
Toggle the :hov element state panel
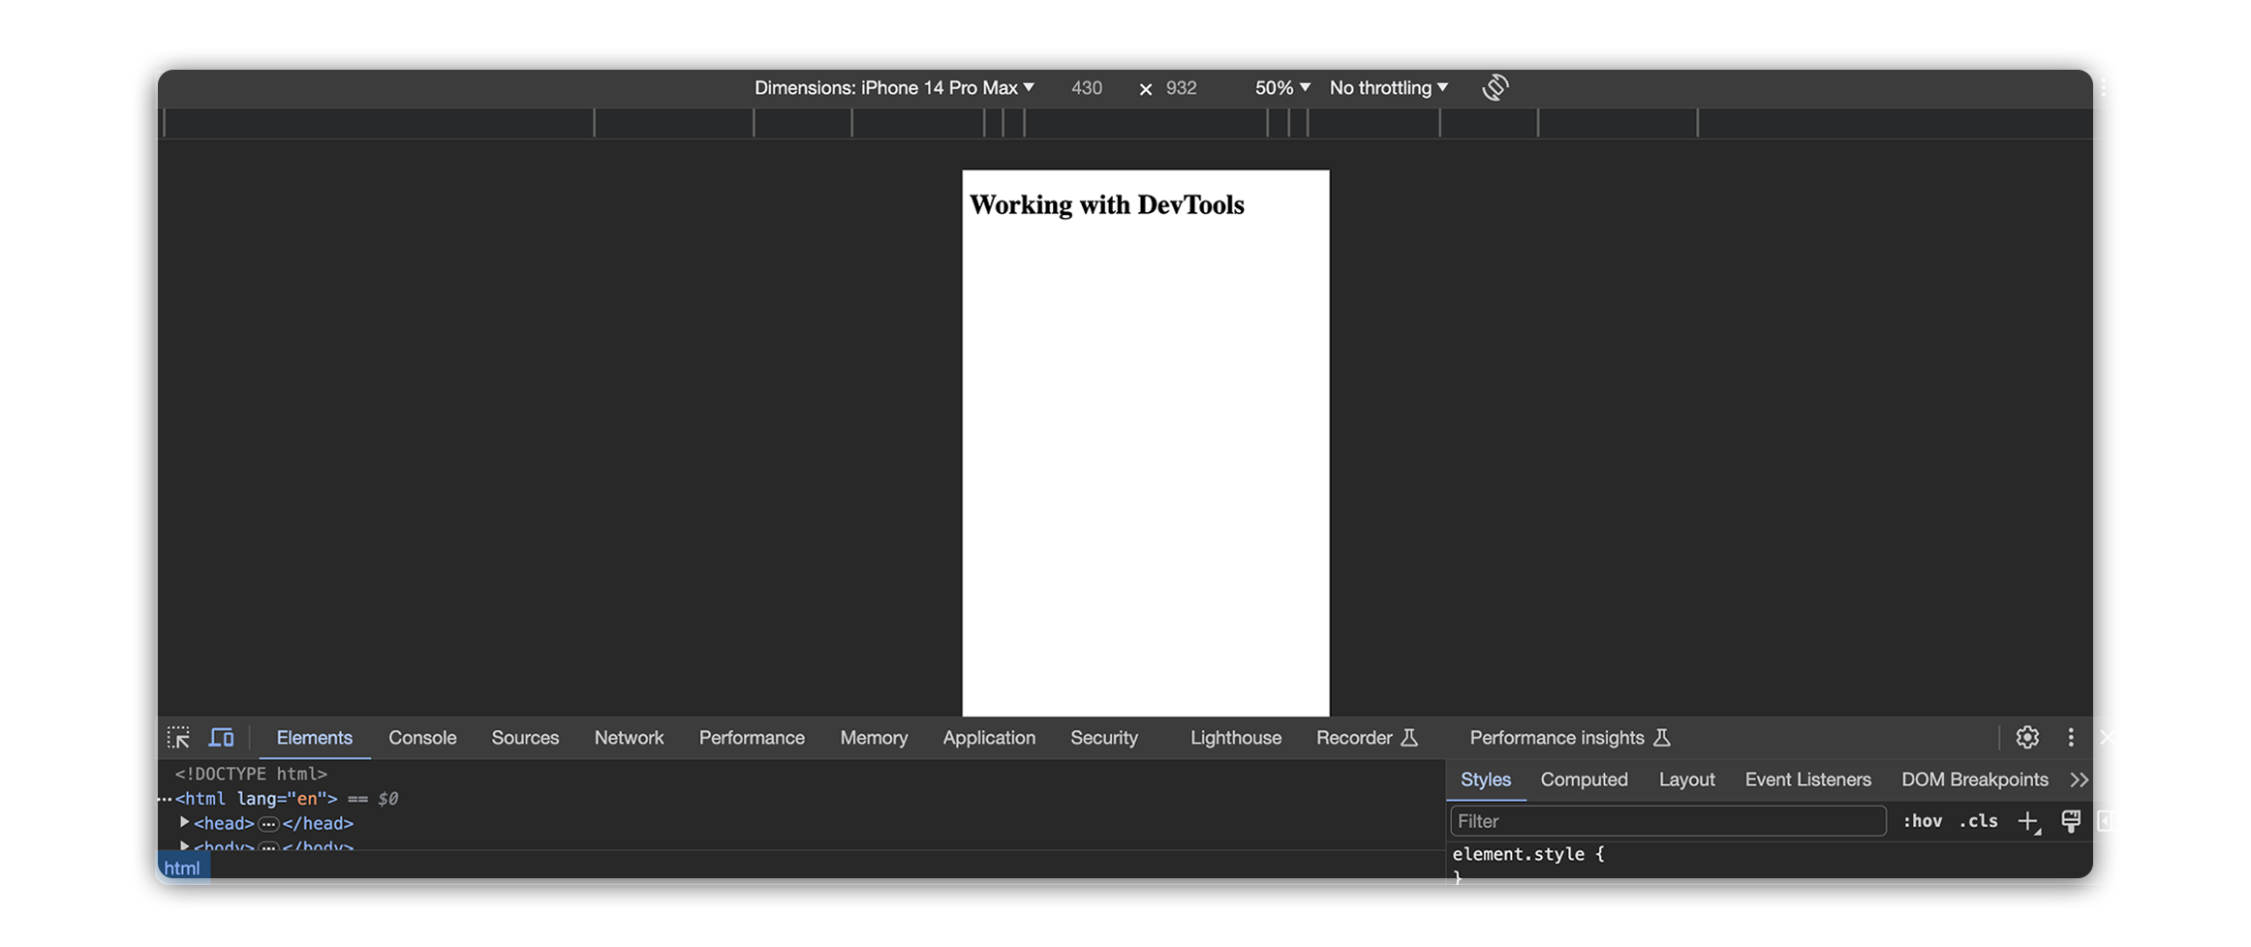tap(1922, 822)
